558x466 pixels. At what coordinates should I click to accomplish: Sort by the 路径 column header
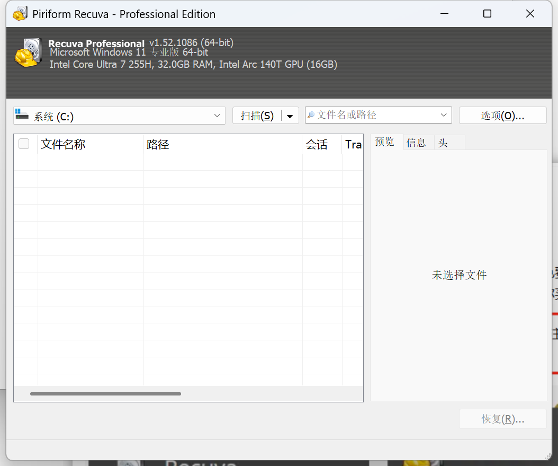click(223, 144)
